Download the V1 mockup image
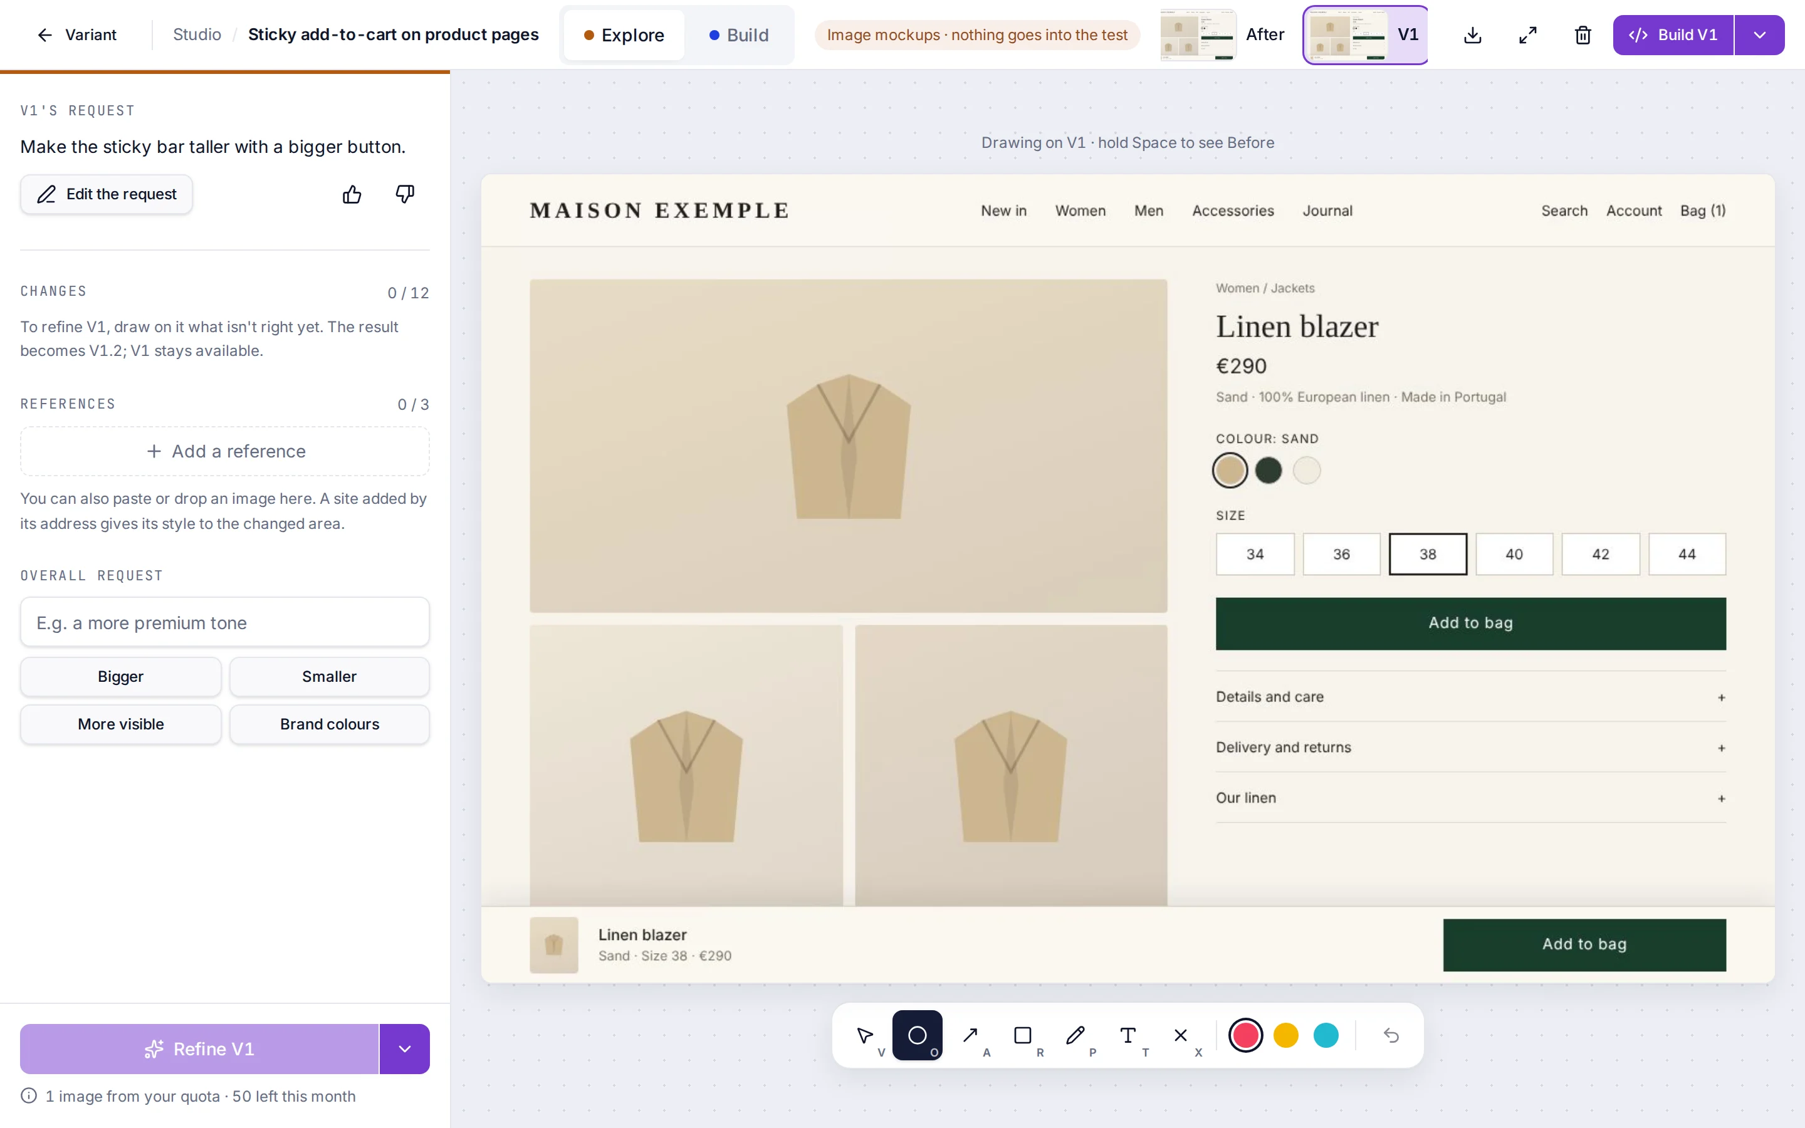 1472,35
